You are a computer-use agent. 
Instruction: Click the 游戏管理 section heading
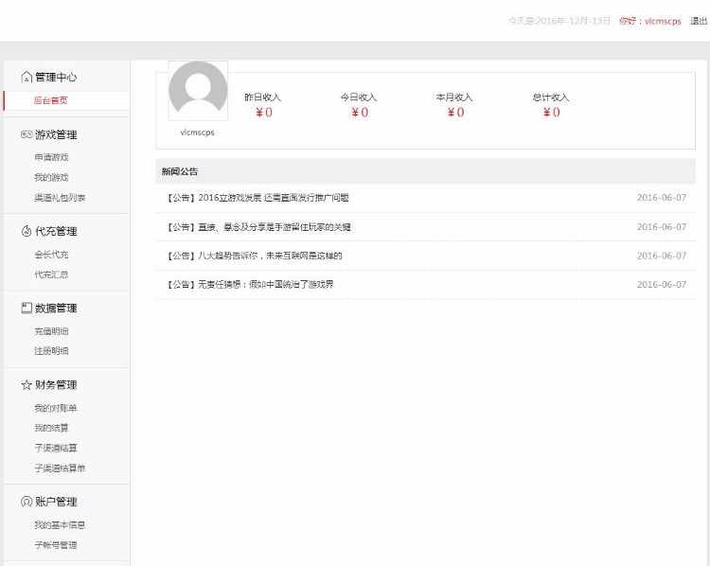[x=56, y=134]
